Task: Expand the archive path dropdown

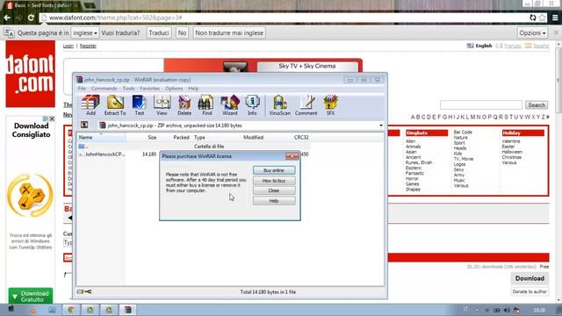Action: pos(380,126)
